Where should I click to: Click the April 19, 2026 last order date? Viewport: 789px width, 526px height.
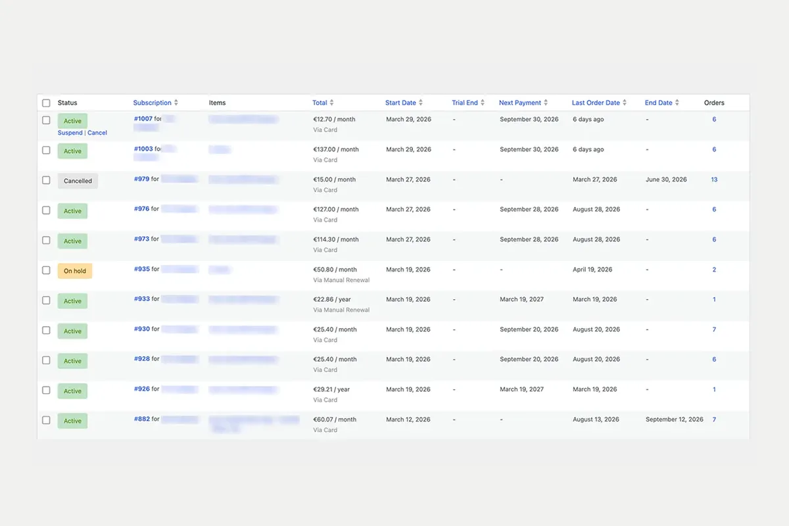point(592,270)
